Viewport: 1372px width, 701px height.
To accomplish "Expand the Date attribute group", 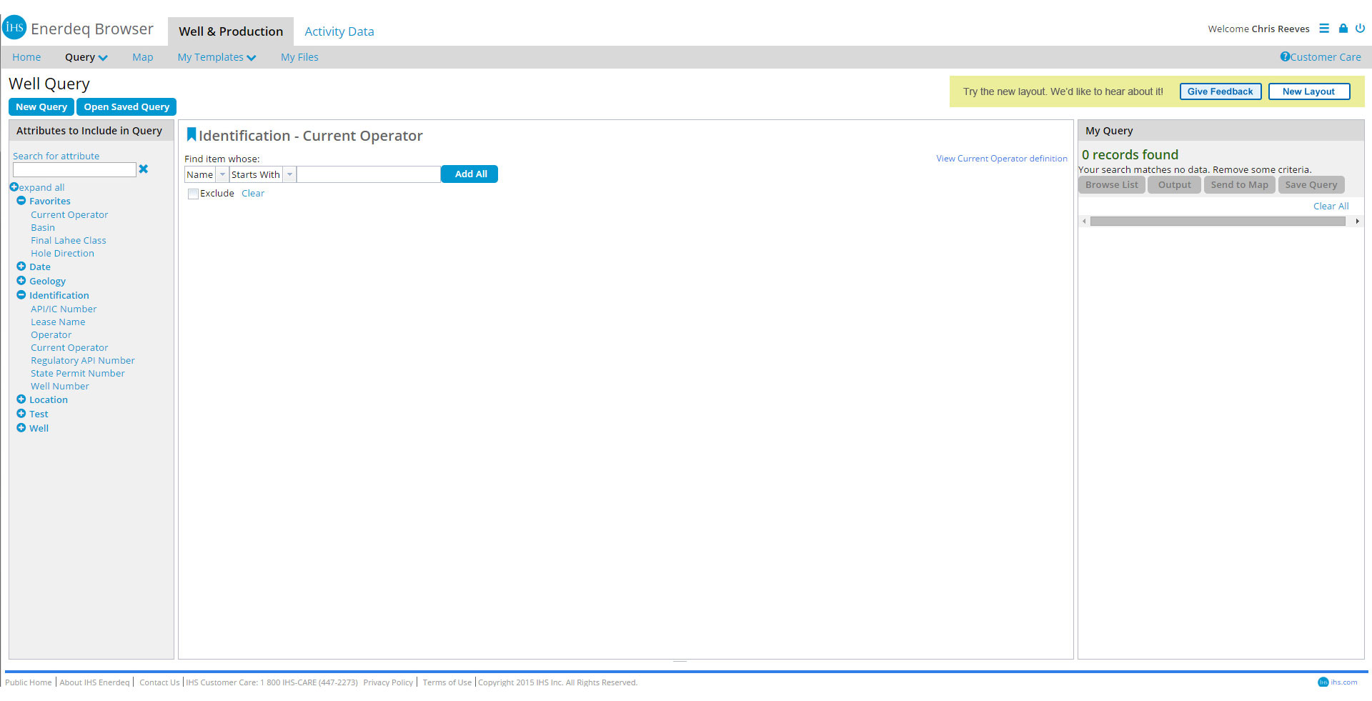I will point(21,267).
